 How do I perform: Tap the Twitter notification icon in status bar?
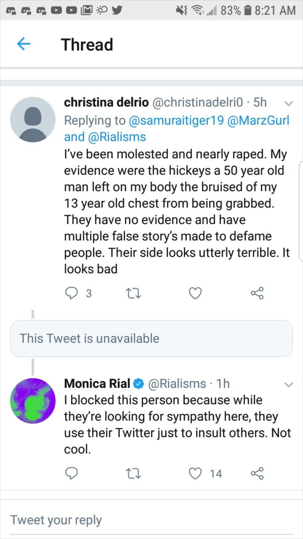[117, 10]
